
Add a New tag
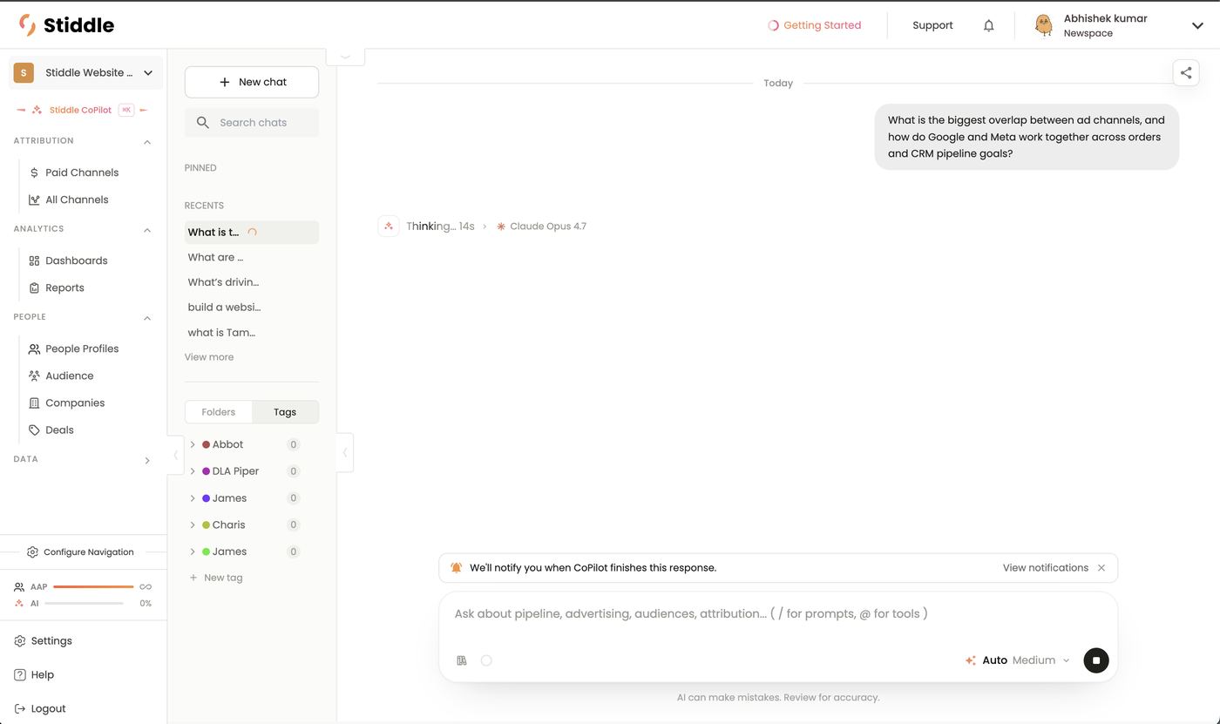(x=216, y=578)
